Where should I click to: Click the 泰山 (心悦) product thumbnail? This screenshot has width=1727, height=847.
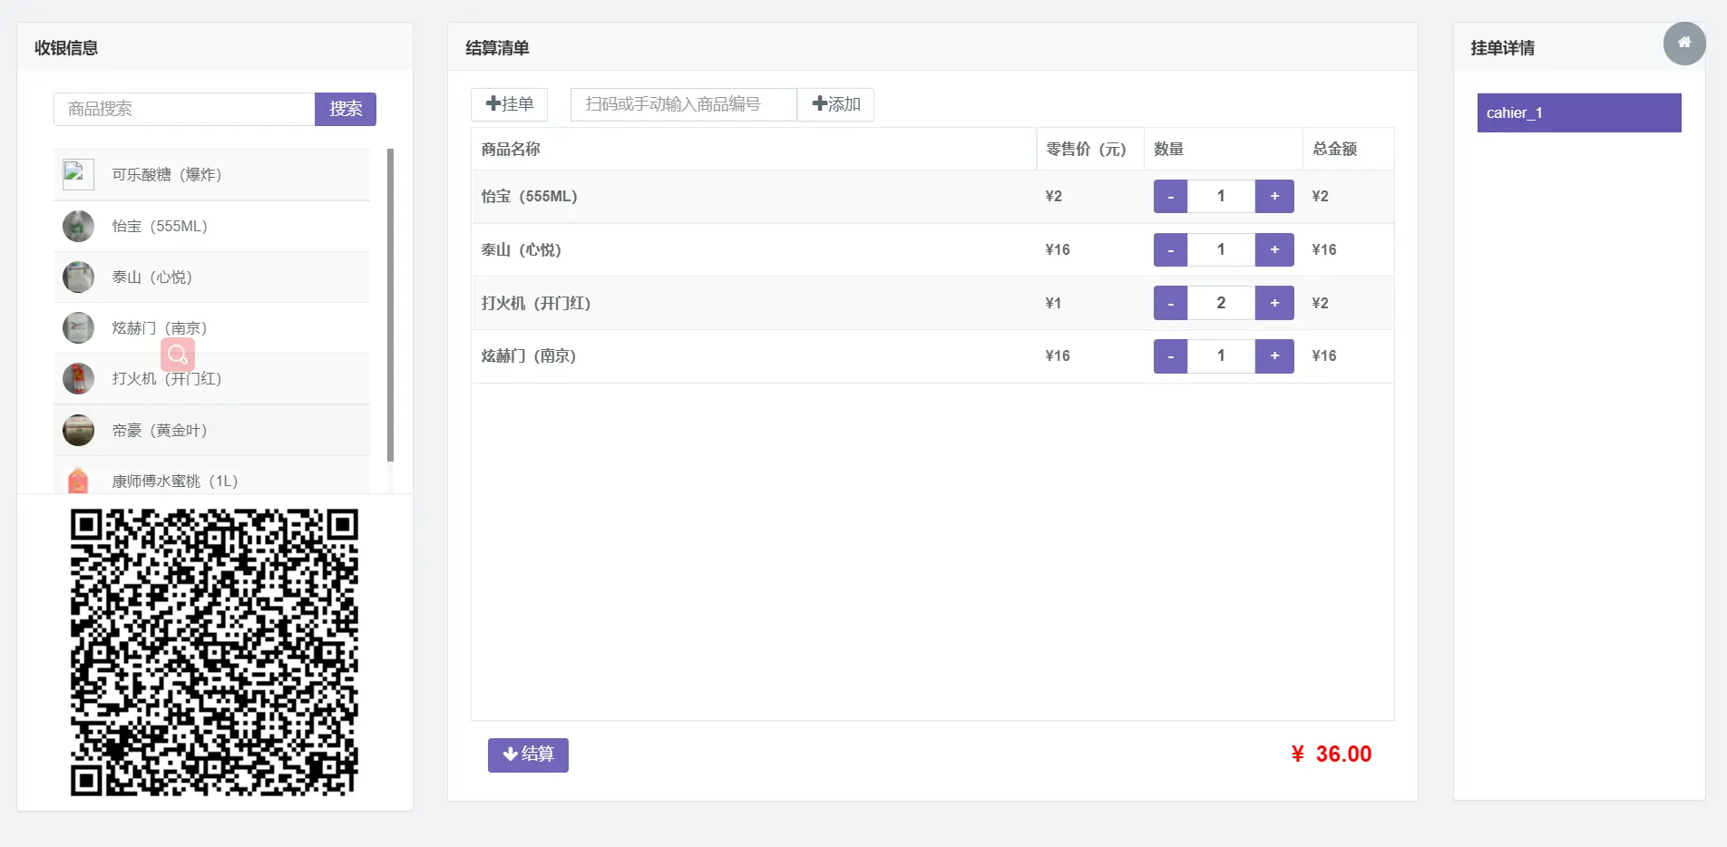[x=78, y=277]
